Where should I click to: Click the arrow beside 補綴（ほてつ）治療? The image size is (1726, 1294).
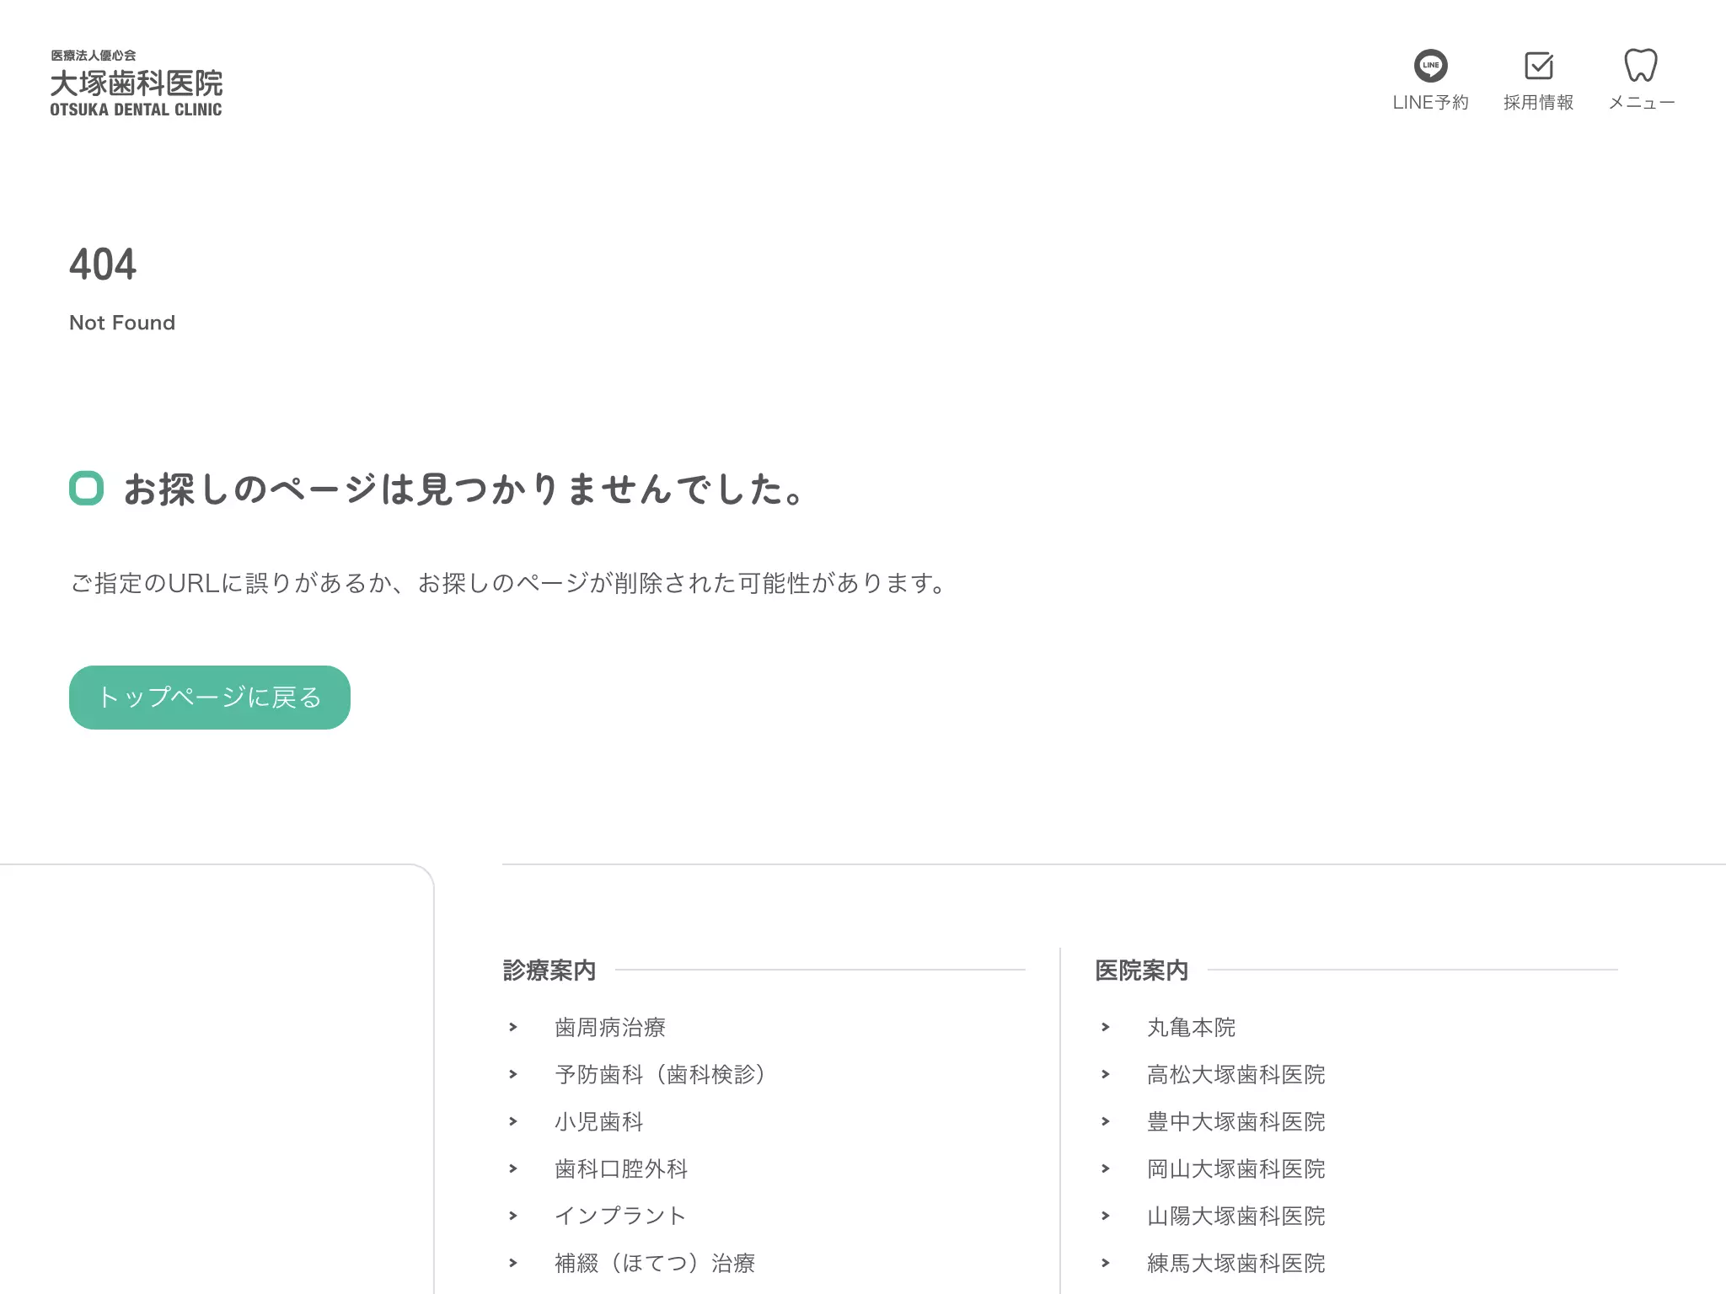513,1263
